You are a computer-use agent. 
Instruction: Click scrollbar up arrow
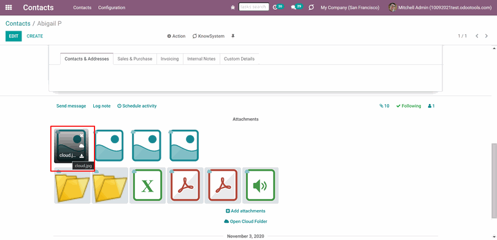click(x=494, y=48)
